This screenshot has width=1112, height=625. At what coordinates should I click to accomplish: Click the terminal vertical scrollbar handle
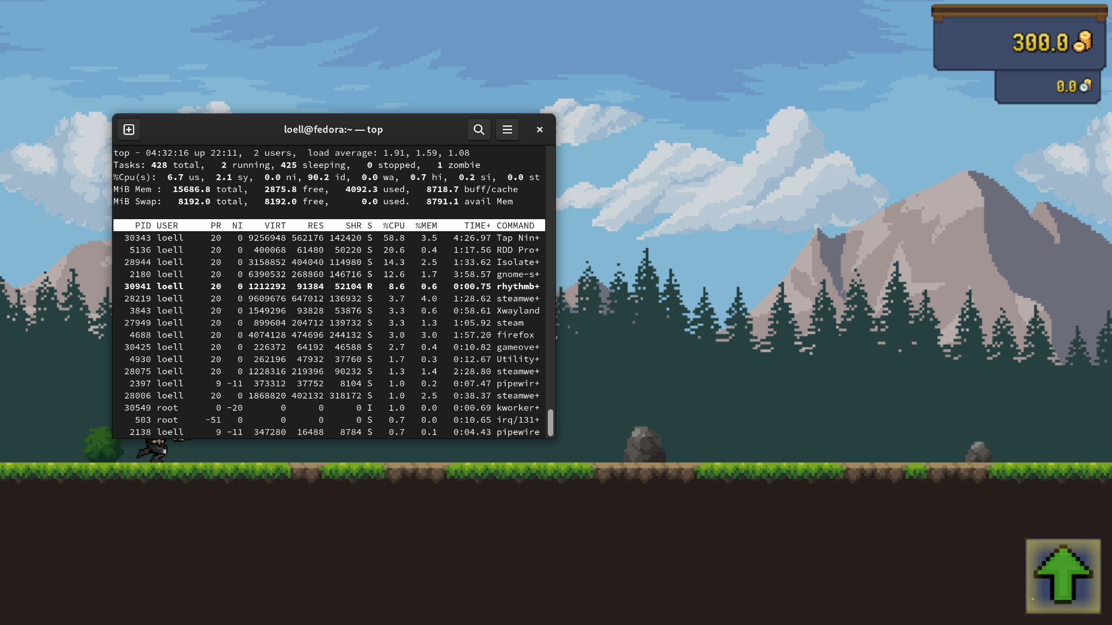(550, 422)
